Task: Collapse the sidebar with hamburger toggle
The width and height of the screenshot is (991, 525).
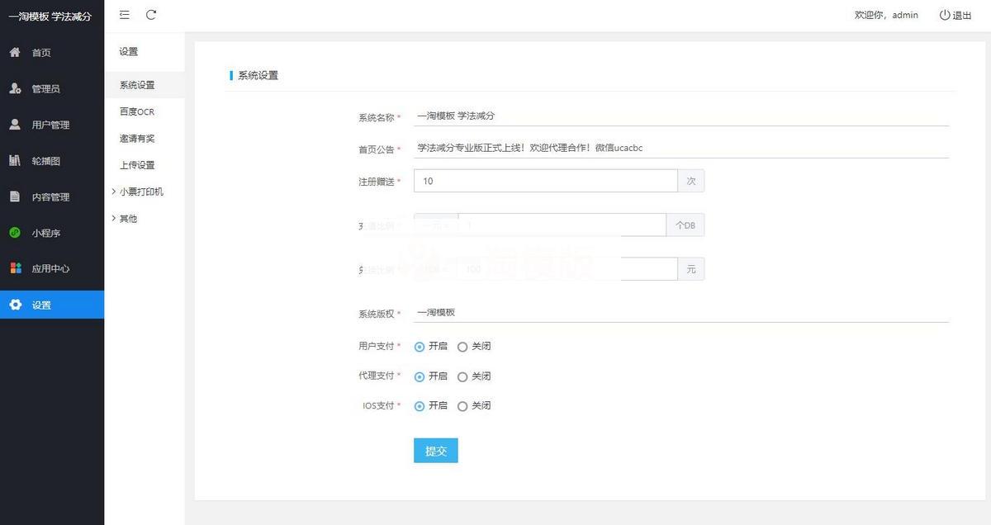Action: (125, 15)
